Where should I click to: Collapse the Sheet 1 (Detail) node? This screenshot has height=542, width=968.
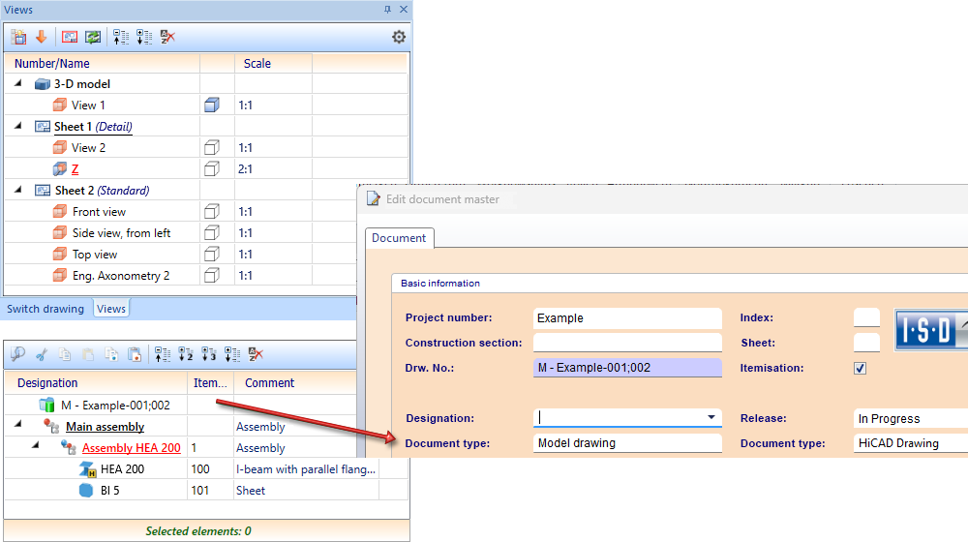17,125
